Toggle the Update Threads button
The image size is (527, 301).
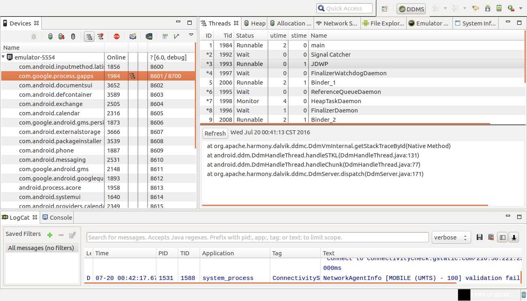tap(89, 36)
